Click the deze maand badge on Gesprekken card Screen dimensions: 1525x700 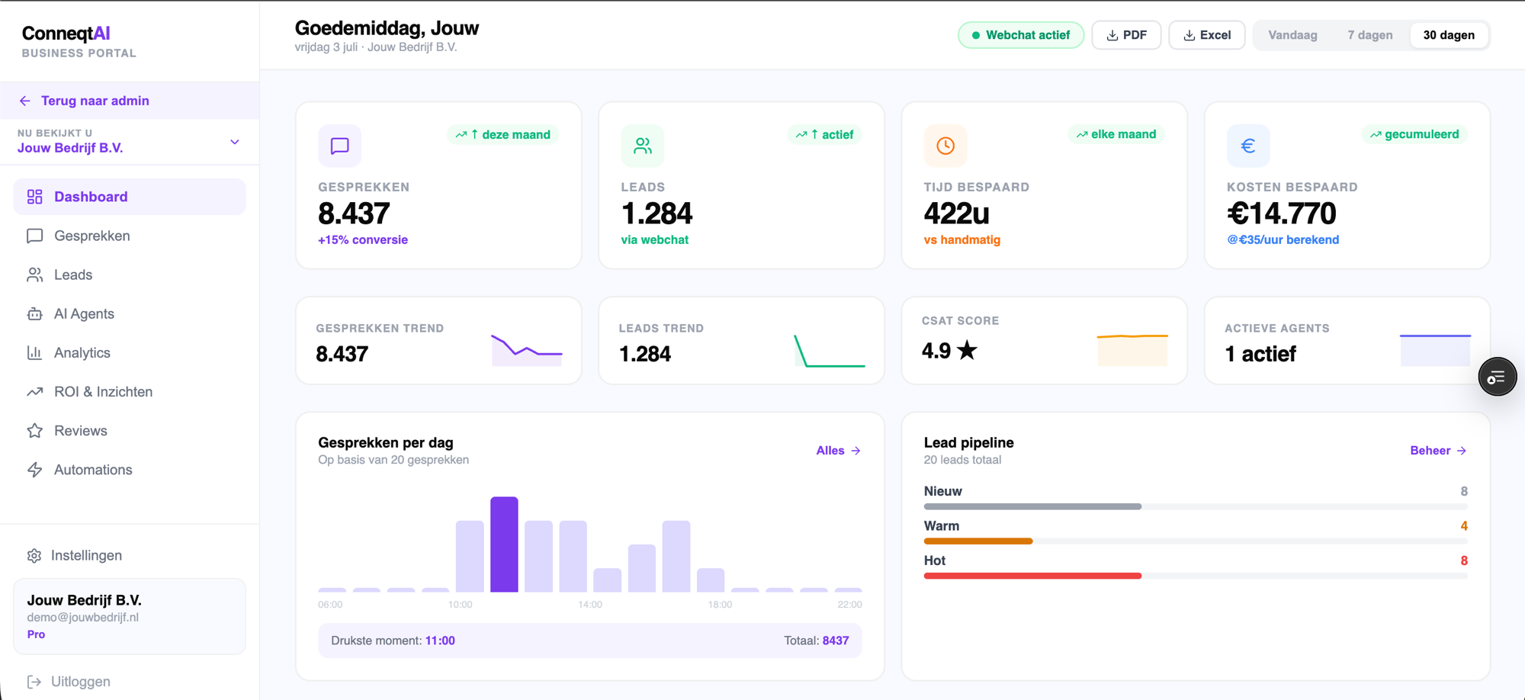(502, 134)
